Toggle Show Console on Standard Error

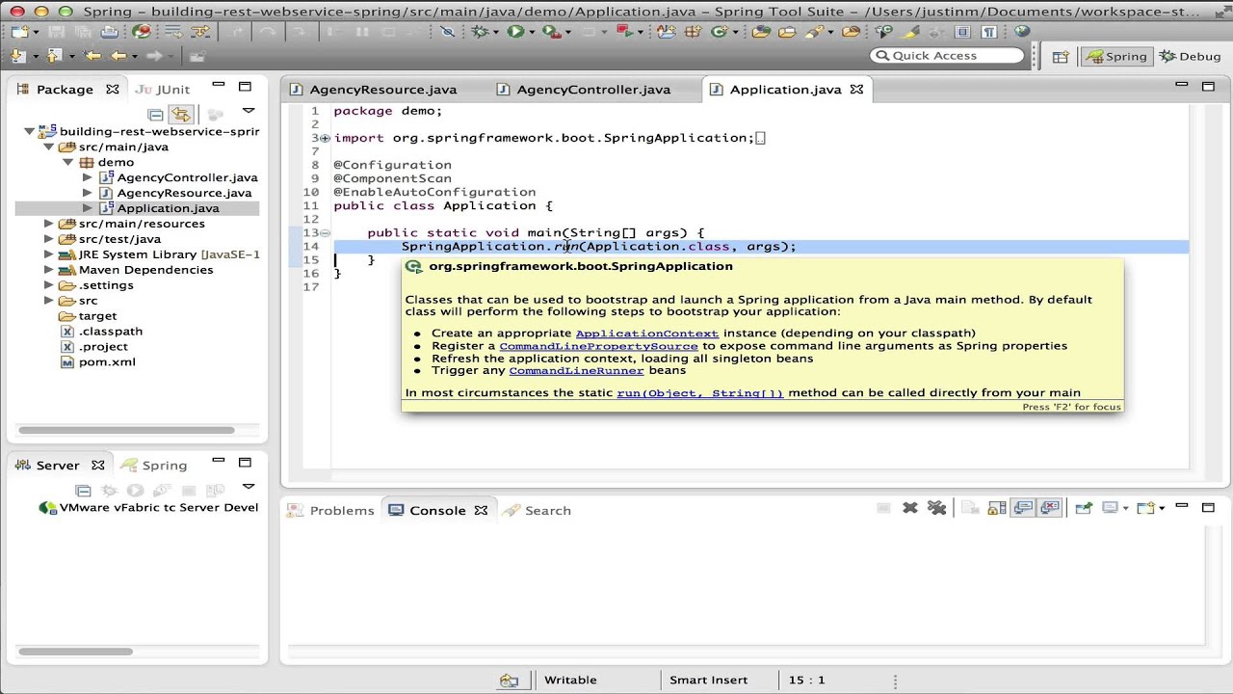click(x=1050, y=508)
